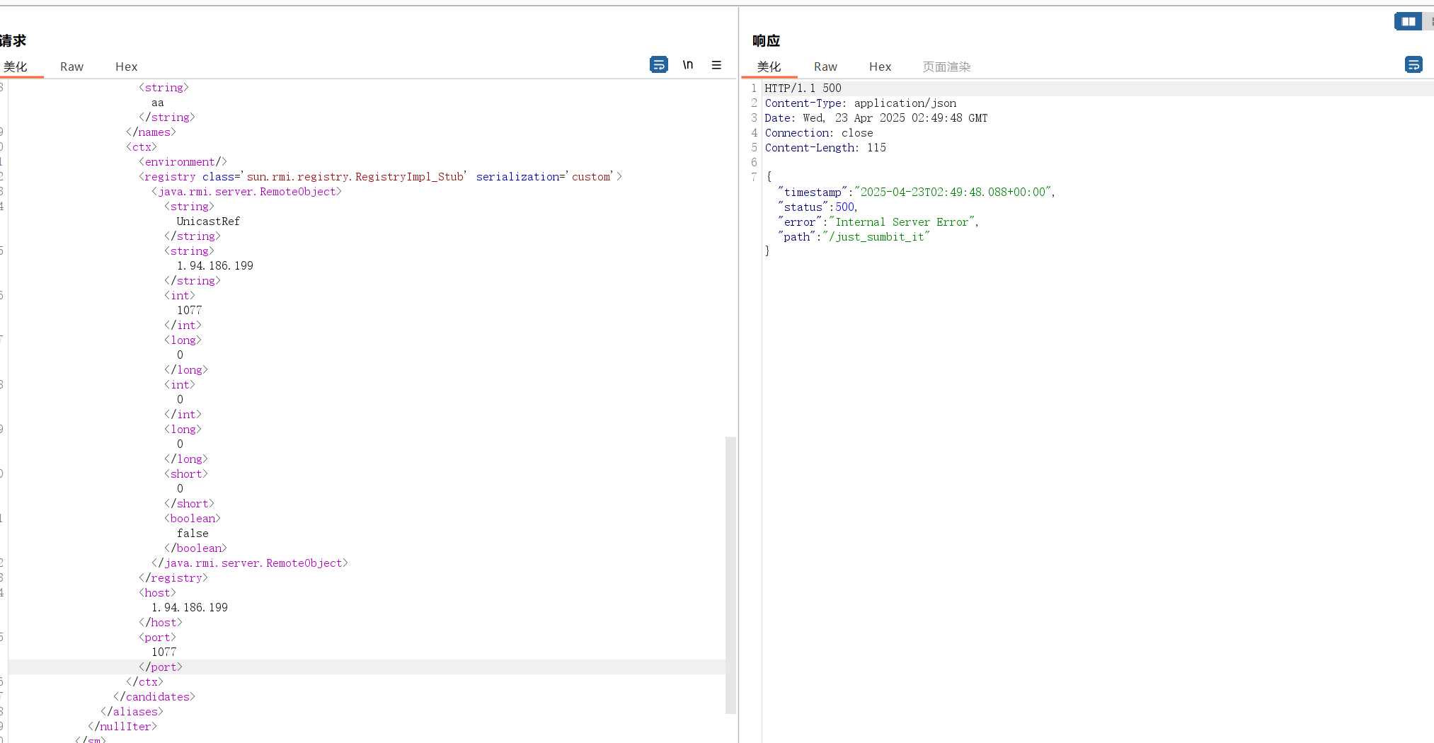Screen dimensions: 1434x743
Task: Click the closing </aliases> tag
Action: click(132, 712)
